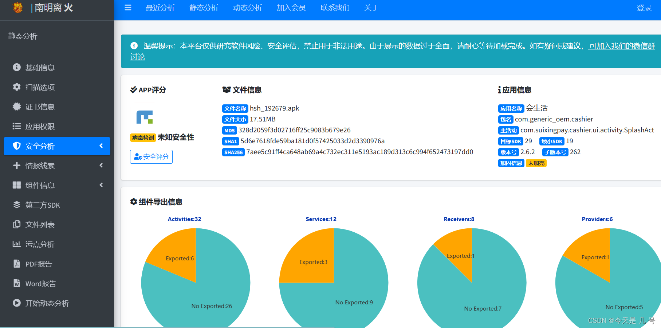Click the APP评分 checkmark icon
This screenshot has width=661, height=328.
click(x=134, y=90)
